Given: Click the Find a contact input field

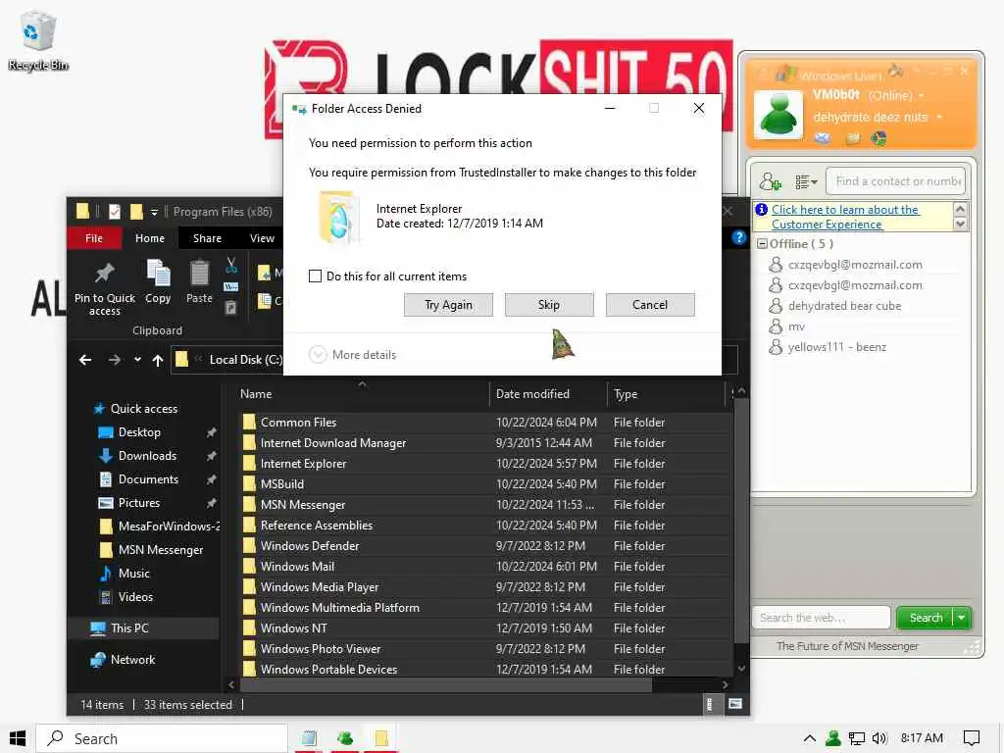Looking at the screenshot, I should click(896, 181).
